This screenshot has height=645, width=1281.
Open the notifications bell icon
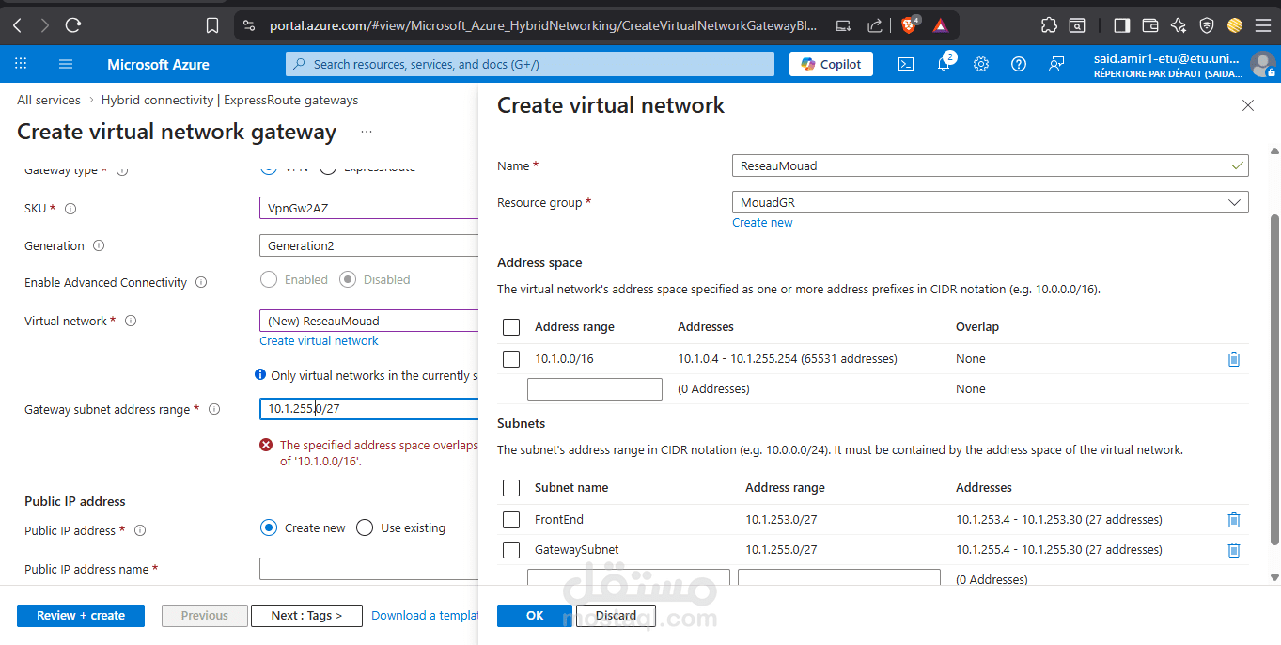click(944, 64)
